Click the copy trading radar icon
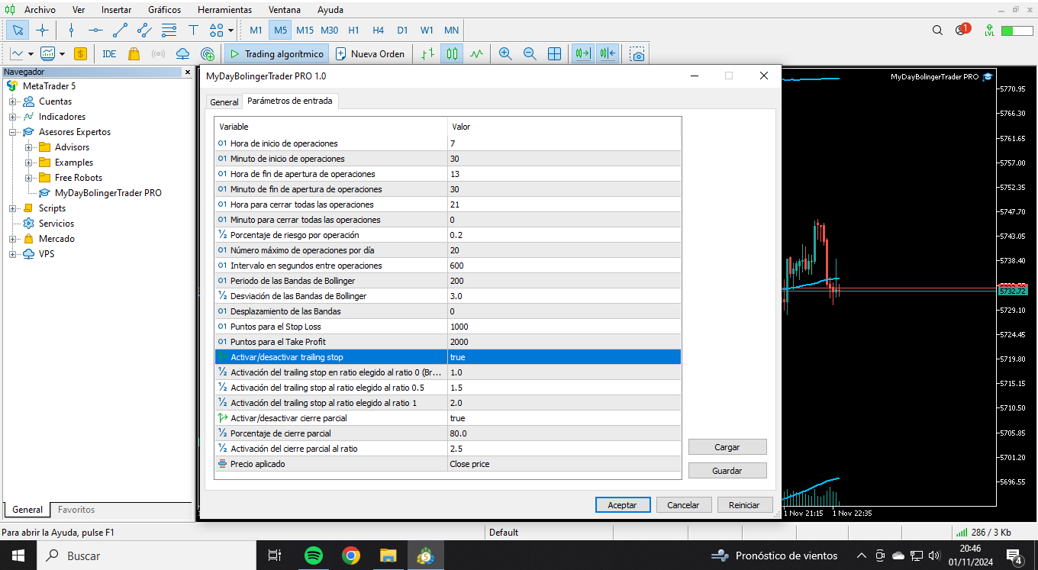The width and height of the screenshot is (1038, 570). [x=207, y=54]
